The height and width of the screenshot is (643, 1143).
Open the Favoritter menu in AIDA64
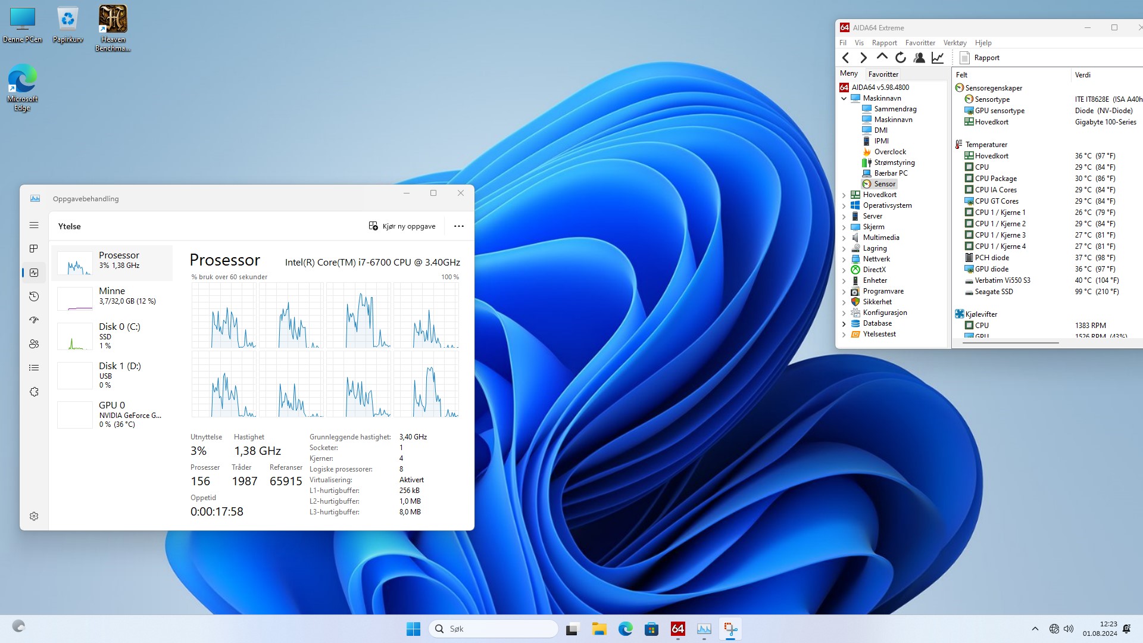click(920, 43)
